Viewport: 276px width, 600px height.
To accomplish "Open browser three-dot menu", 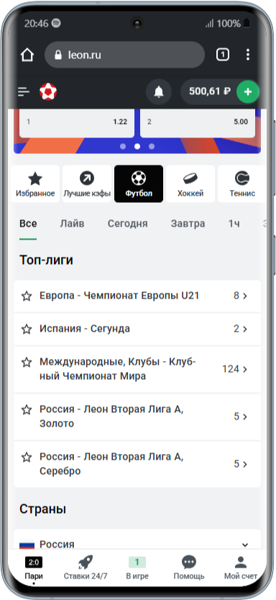I will point(248,55).
